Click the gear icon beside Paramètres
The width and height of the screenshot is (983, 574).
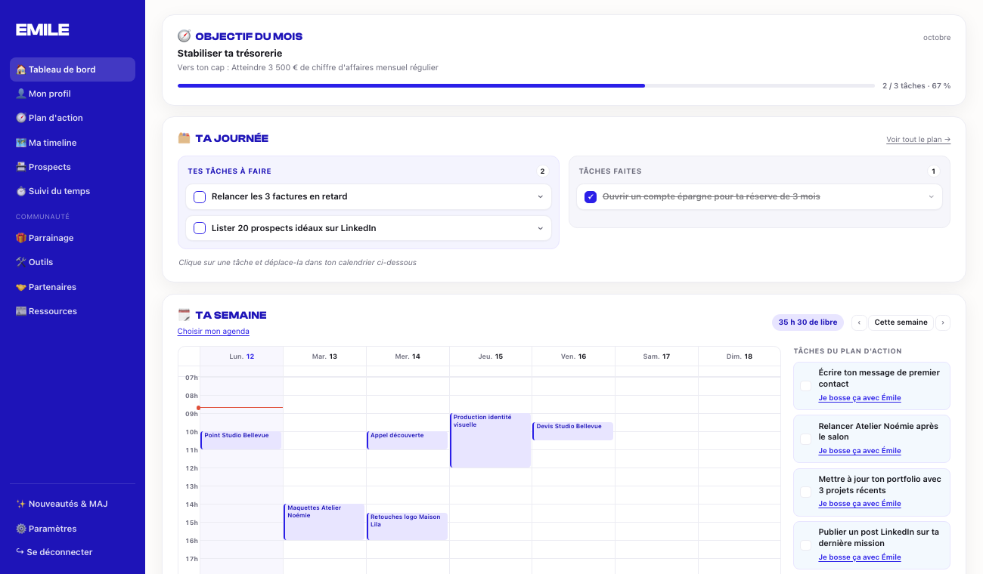tap(21, 529)
